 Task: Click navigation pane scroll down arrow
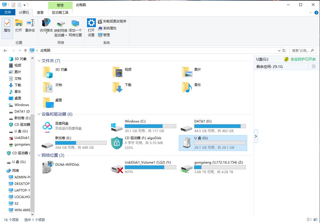[x=32, y=215]
